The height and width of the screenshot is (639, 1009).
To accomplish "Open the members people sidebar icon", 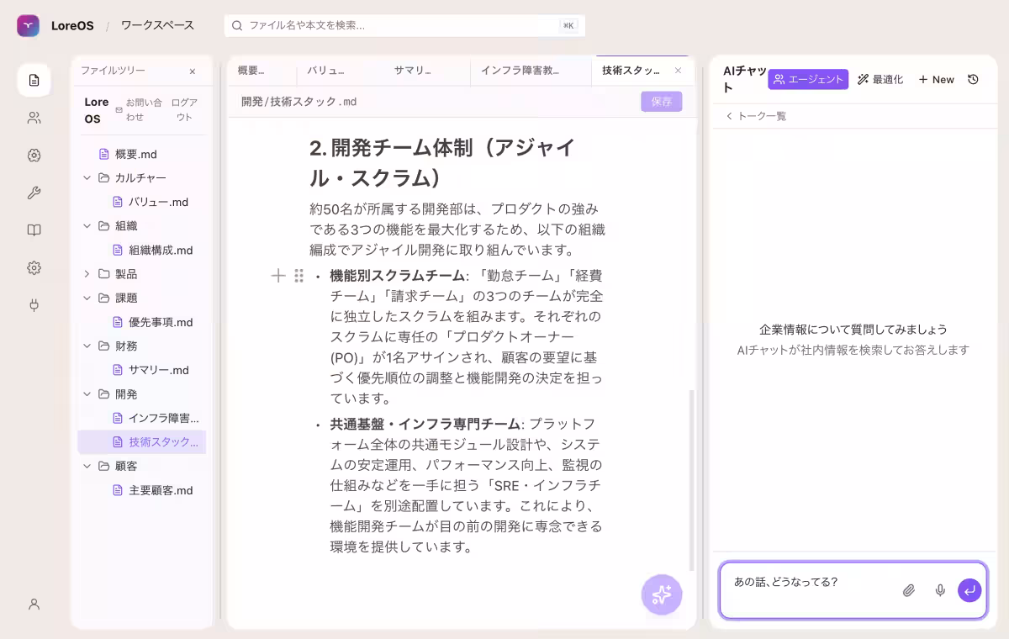I will click(34, 118).
